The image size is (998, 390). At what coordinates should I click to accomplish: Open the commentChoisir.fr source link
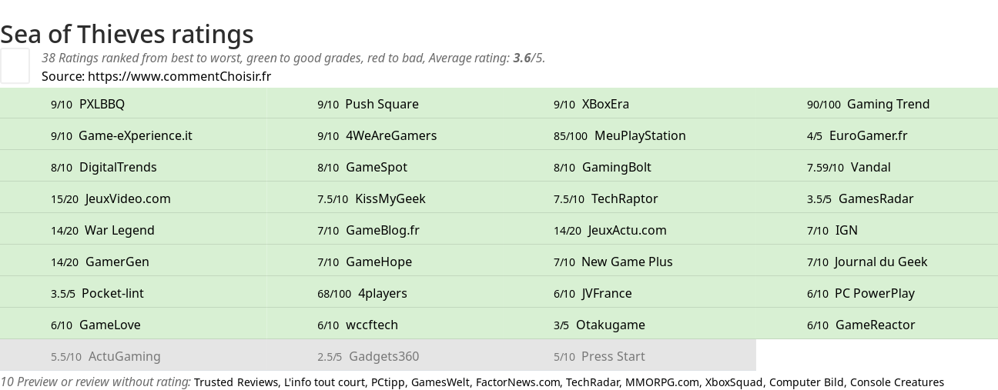pos(179,76)
